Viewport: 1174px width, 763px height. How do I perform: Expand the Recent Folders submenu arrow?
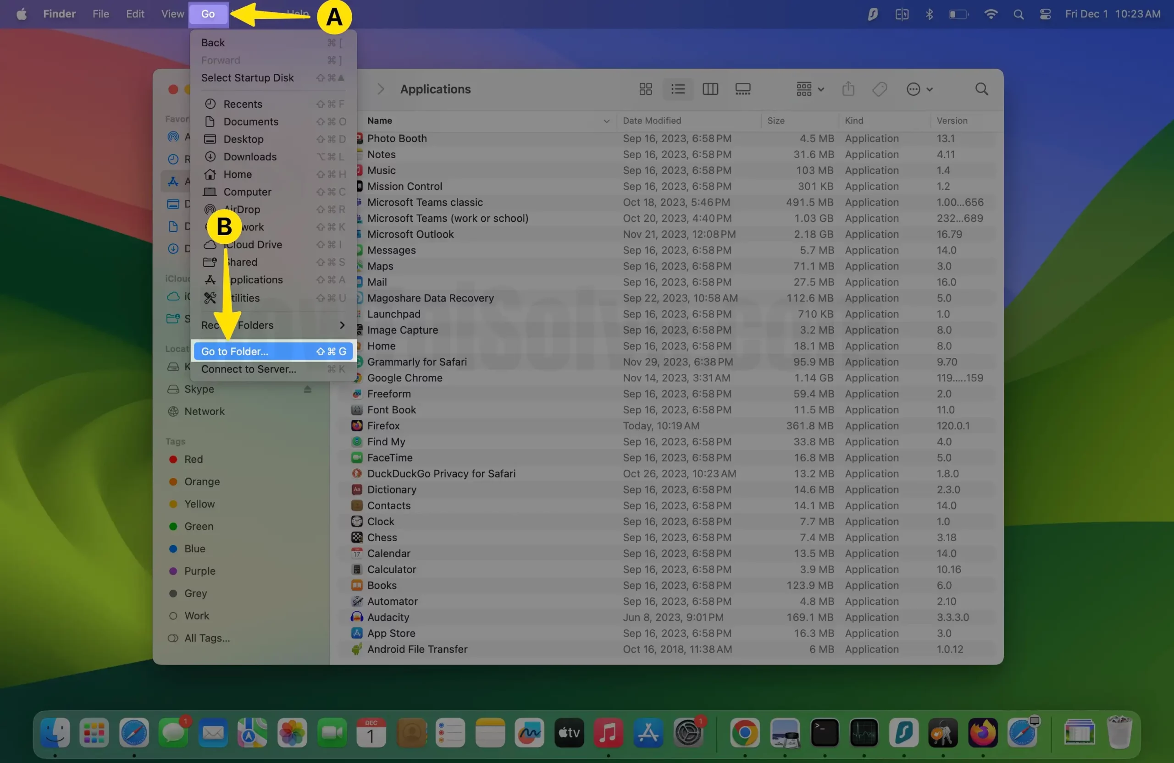click(x=342, y=325)
